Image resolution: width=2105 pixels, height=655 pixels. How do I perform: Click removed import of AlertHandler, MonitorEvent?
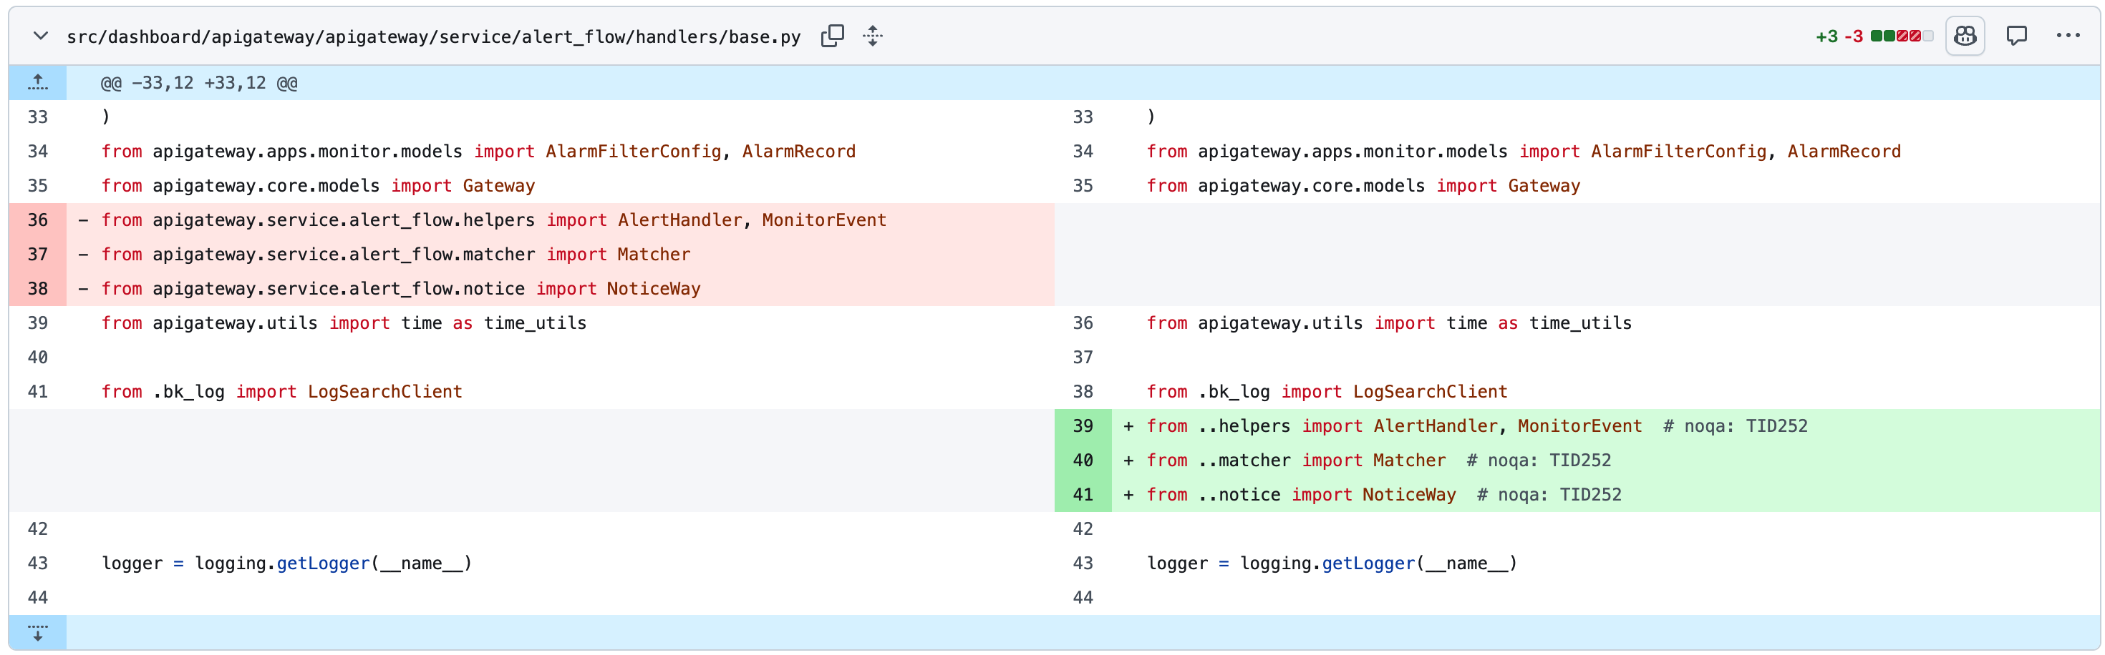493,220
